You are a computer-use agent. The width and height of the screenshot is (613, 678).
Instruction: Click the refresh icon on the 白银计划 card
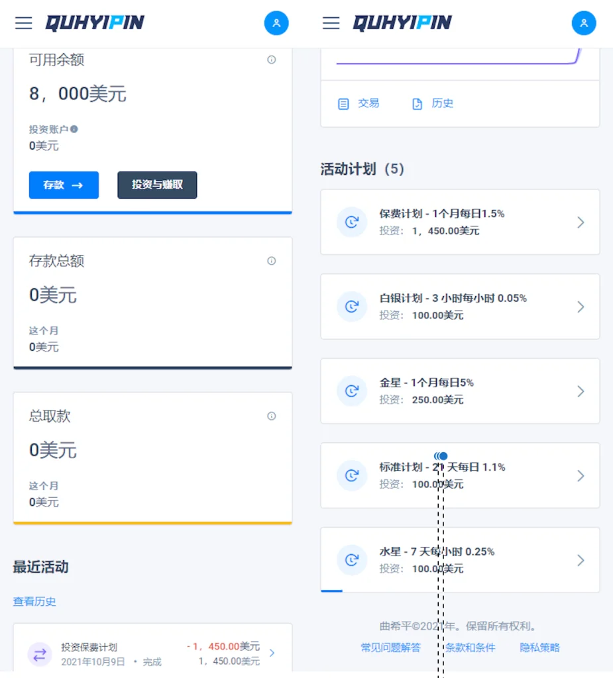pos(352,307)
